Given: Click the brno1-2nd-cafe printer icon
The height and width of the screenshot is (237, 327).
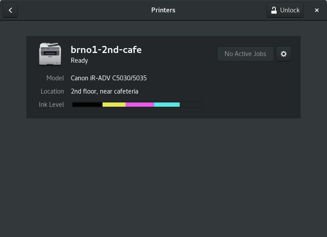Looking at the screenshot, I should 50,54.
